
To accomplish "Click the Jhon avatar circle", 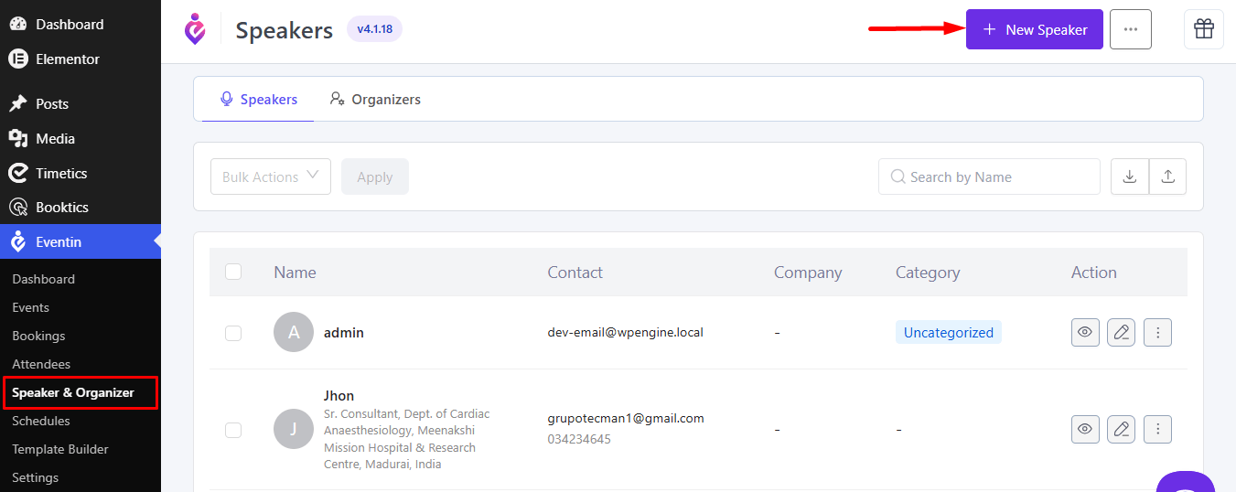I will (294, 430).
